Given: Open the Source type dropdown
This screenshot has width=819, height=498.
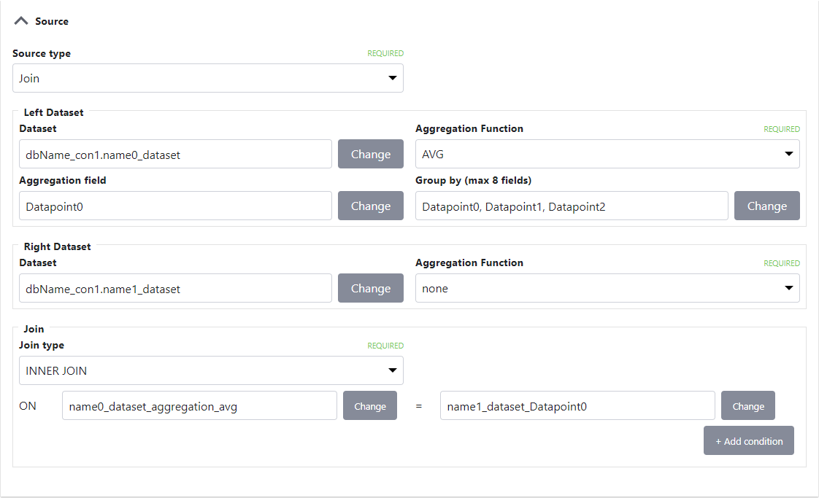Looking at the screenshot, I should (x=207, y=78).
